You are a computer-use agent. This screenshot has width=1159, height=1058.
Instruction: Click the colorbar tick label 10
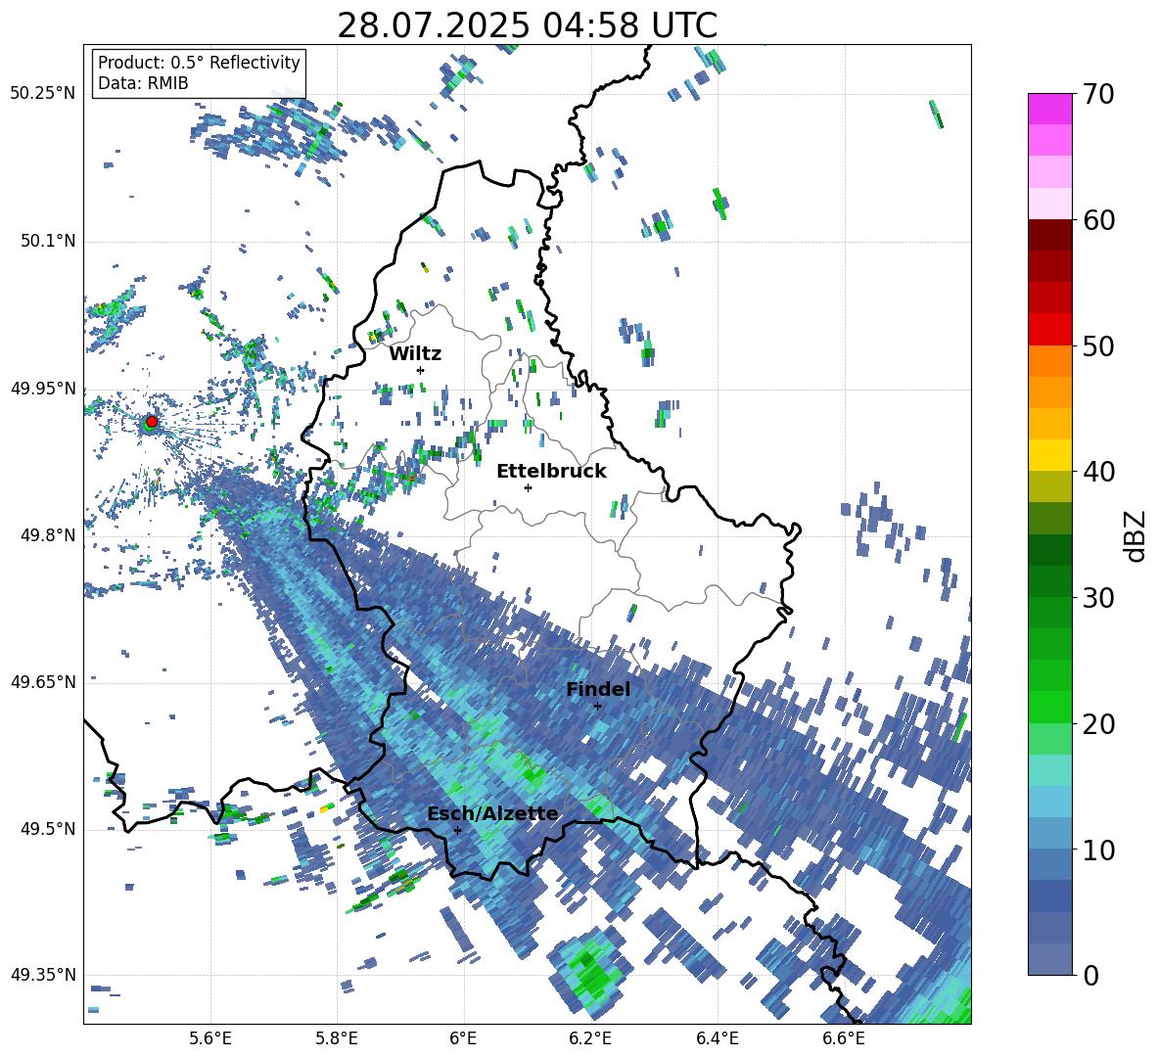[x=1098, y=850]
